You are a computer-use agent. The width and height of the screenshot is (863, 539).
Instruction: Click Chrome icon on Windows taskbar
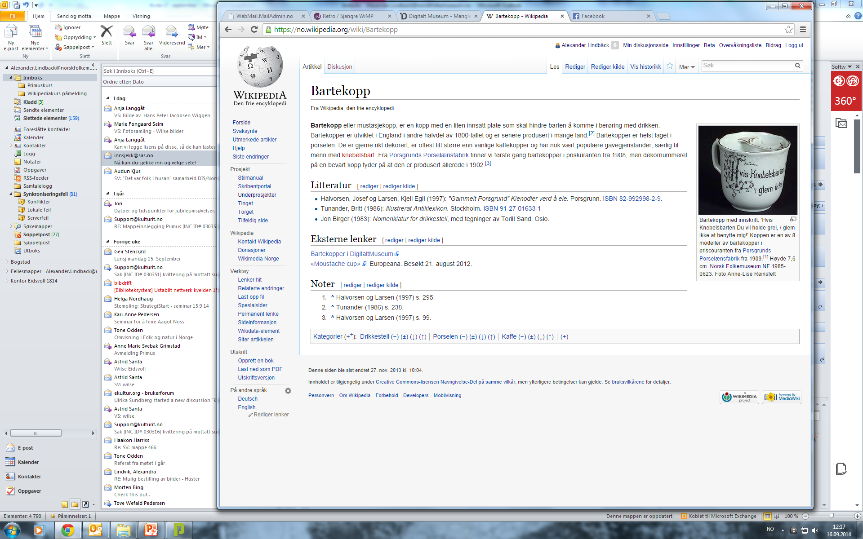coord(68,530)
